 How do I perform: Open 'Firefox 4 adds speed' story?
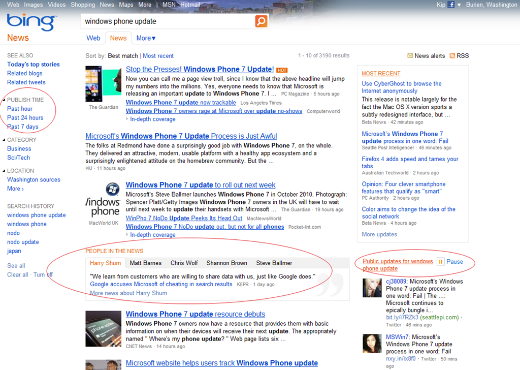point(410,163)
